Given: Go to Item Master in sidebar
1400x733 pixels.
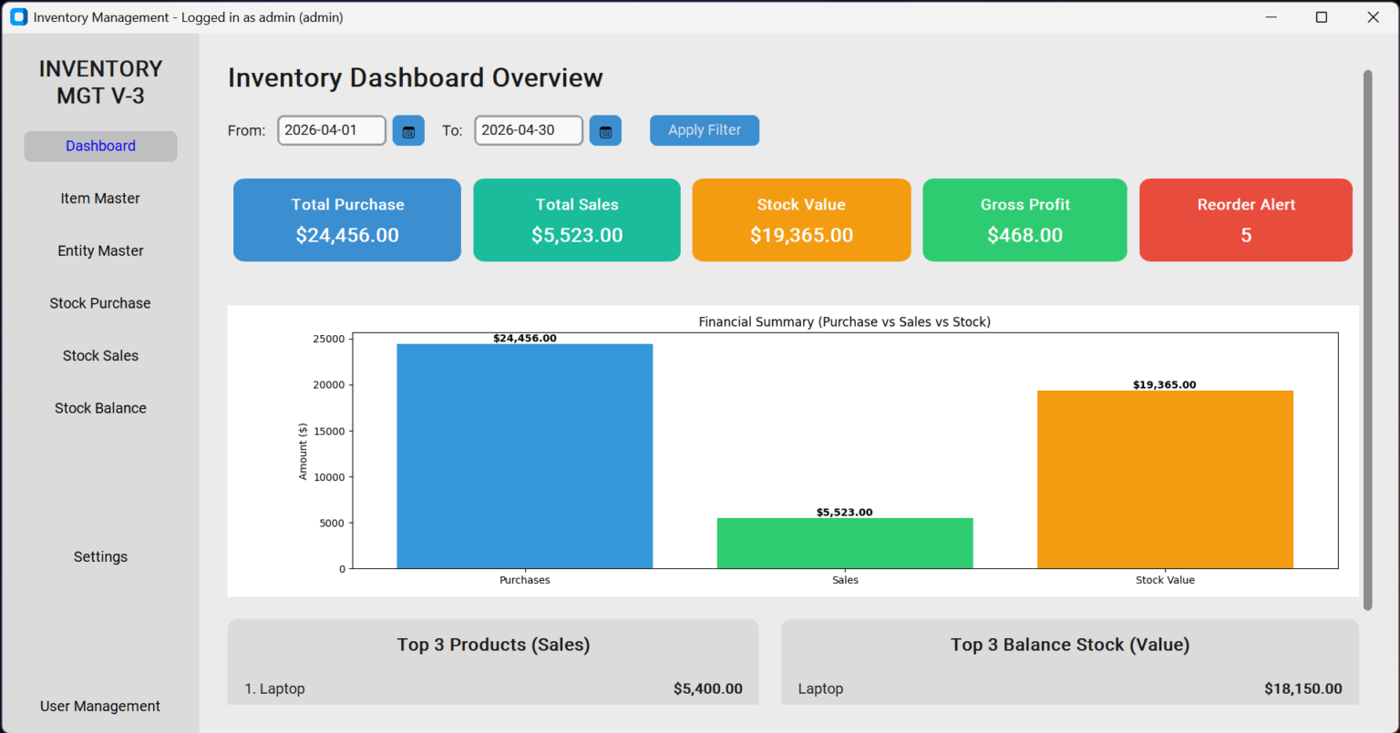Looking at the screenshot, I should click(x=100, y=199).
